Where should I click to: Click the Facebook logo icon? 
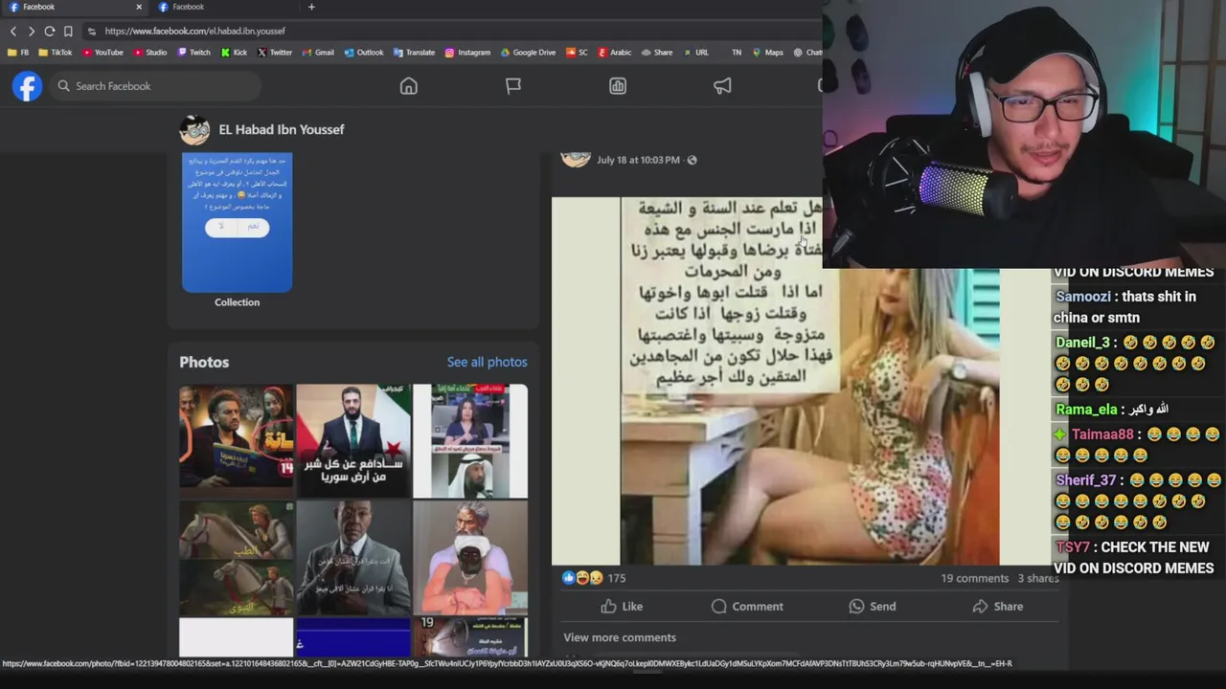[x=27, y=86]
